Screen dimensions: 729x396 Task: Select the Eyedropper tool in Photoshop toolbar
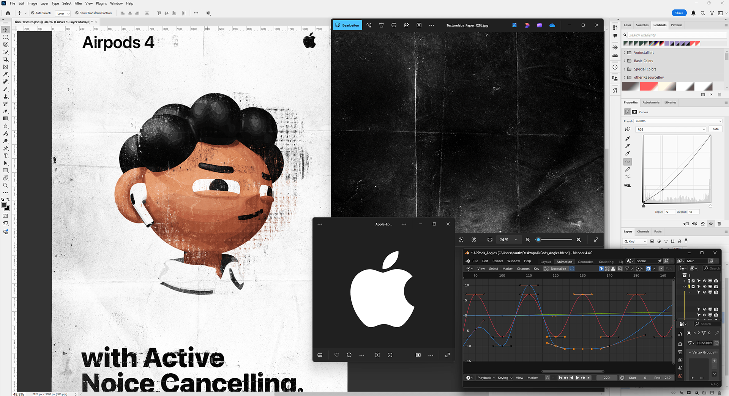click(5, 74)
